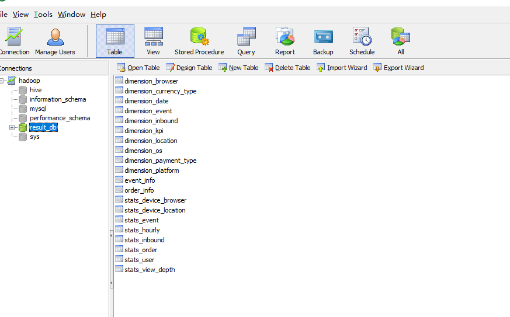Select table stats_user

139,260
